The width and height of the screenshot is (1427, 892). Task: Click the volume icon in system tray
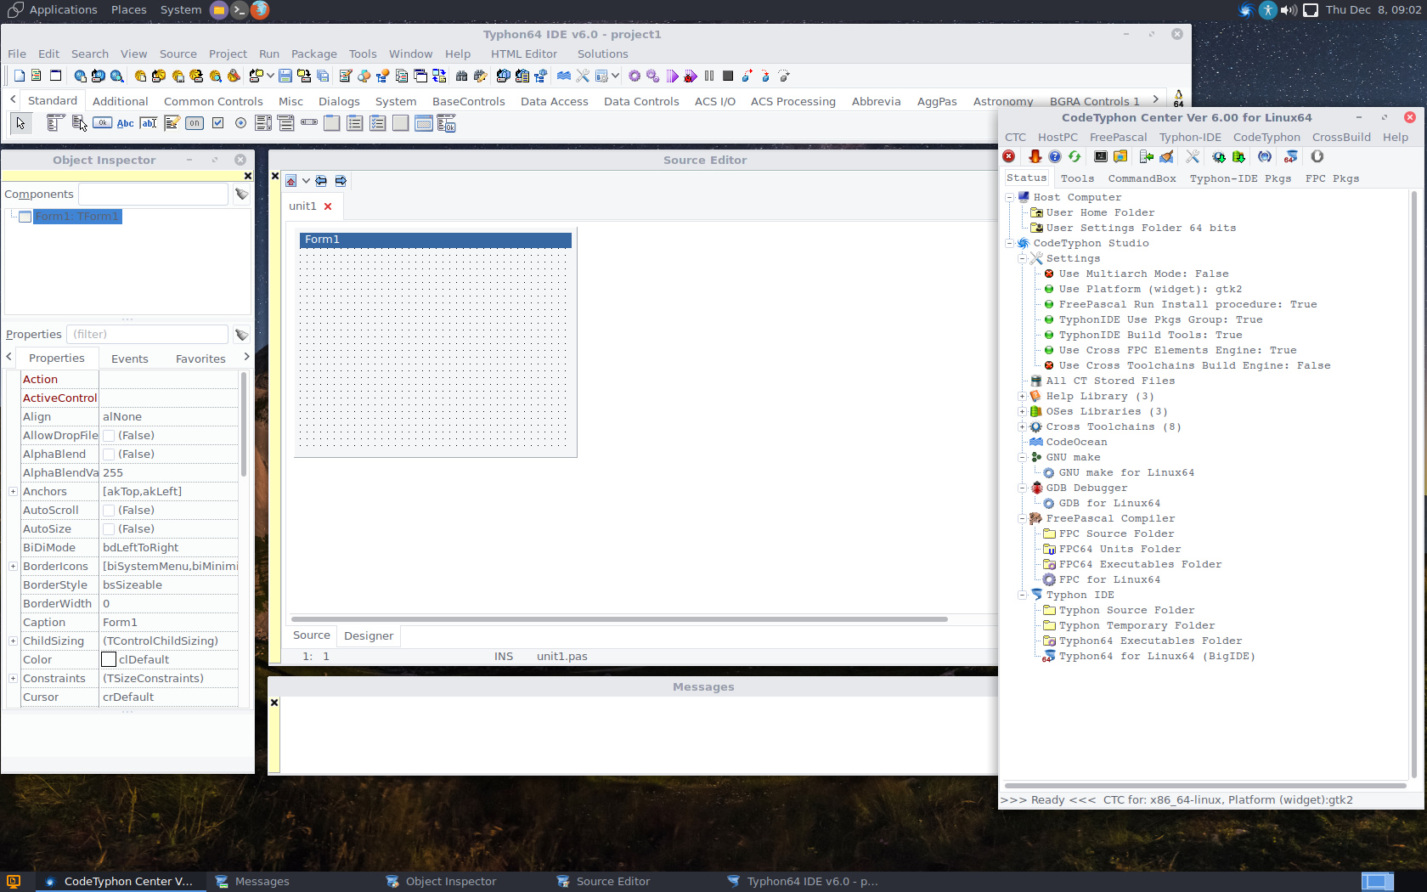point(1289,9)
